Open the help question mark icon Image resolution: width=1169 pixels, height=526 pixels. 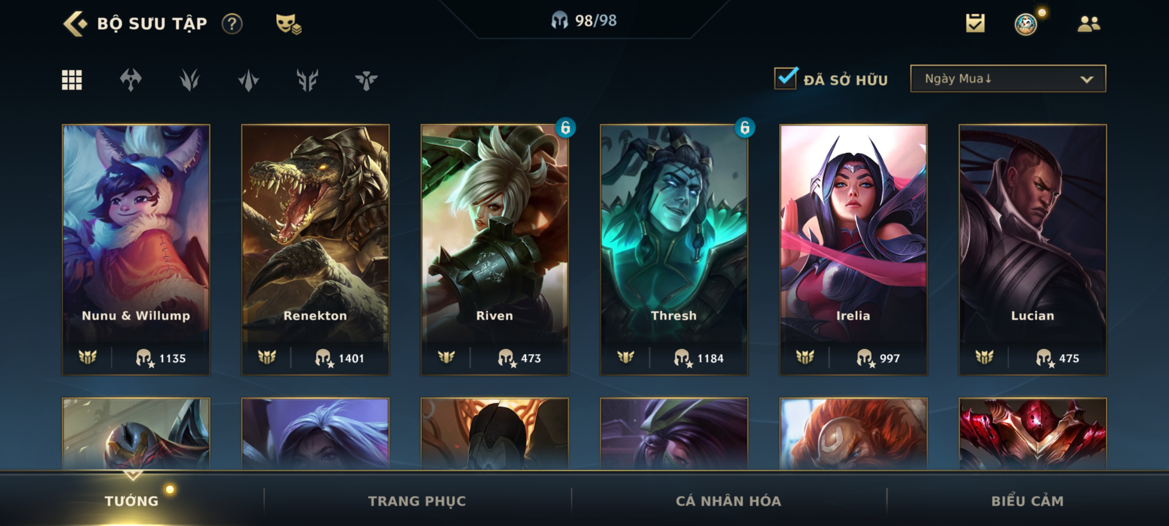coord(232,24)
